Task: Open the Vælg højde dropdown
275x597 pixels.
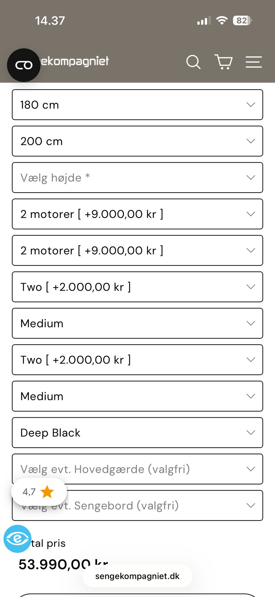Action: [137, 178]
